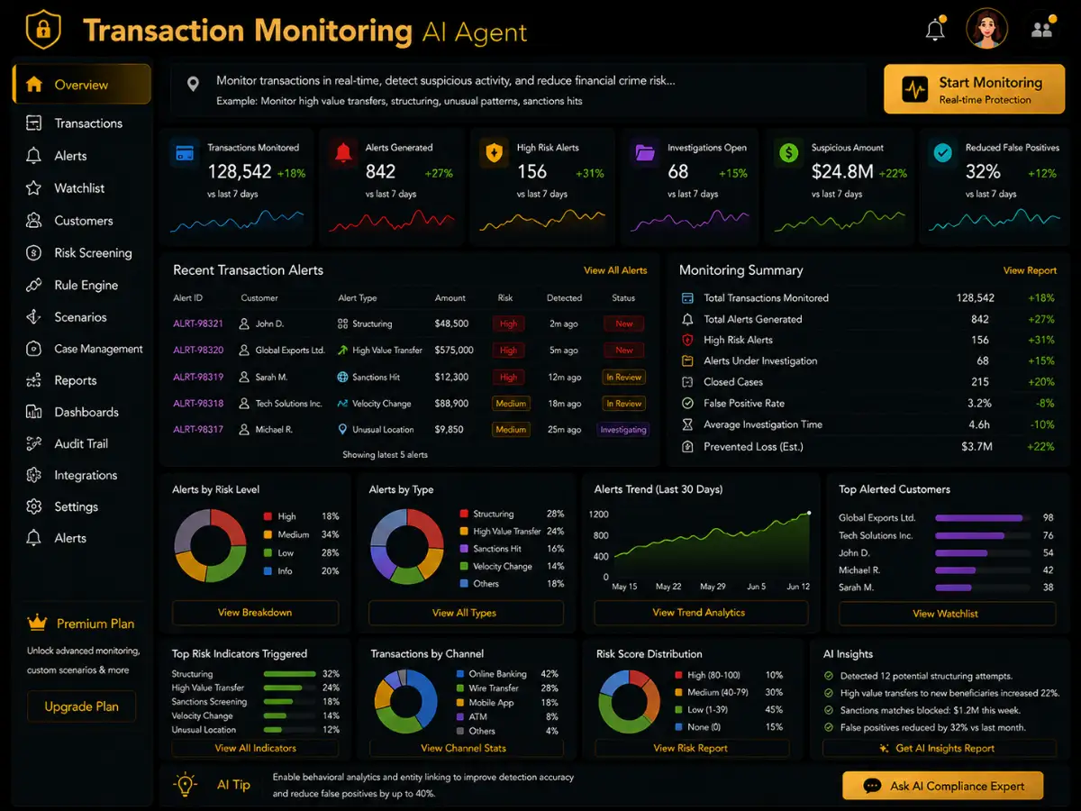The image size is (1081, 811).
Task: Click the Structuring alert type icon
Action: tap(342, 323)
